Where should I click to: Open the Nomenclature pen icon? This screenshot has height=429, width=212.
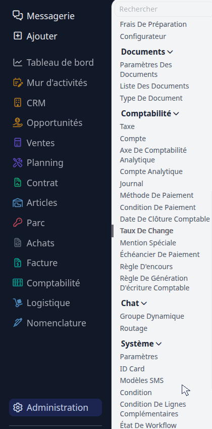coord(18,323)
